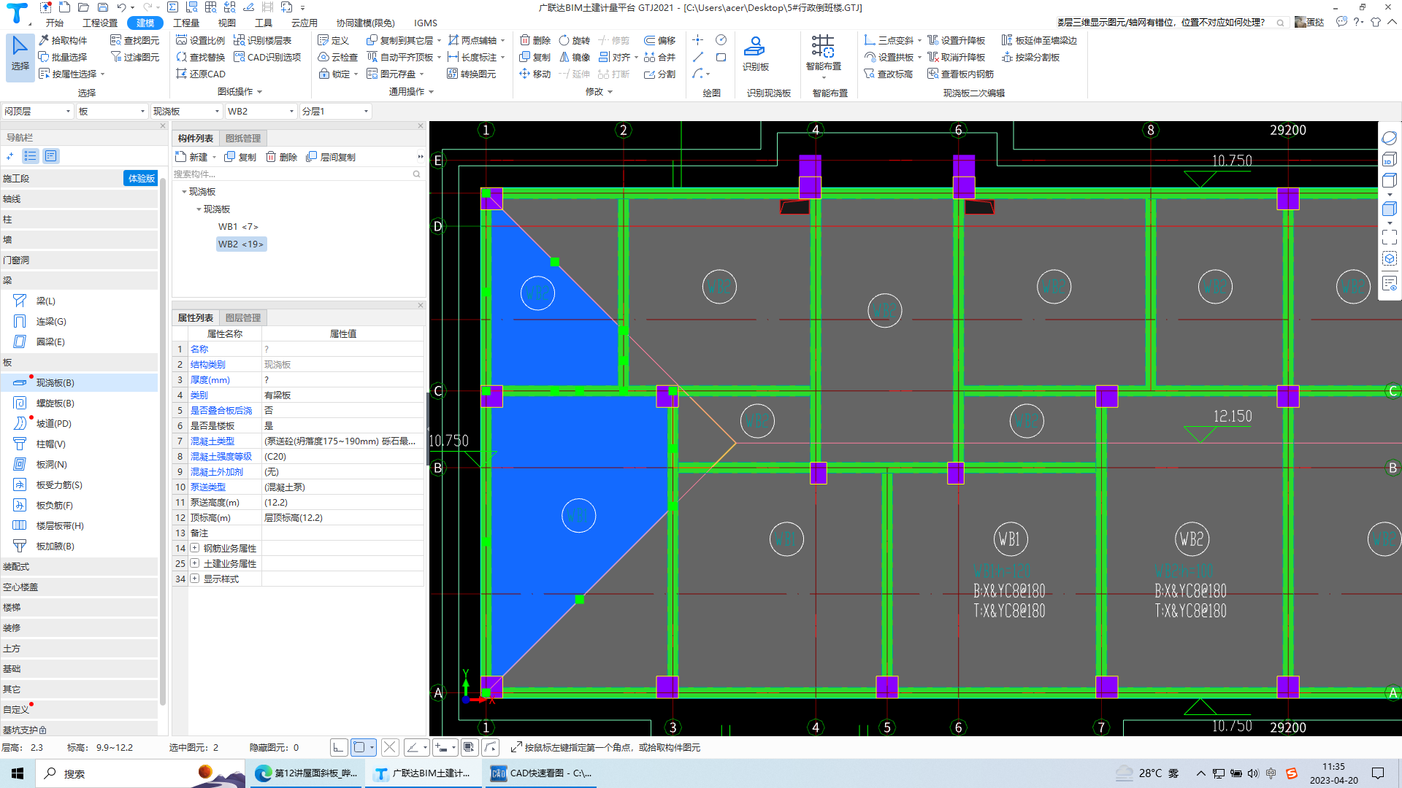Switch to the 图纸管理 tab in left panel

click(244, 136)
